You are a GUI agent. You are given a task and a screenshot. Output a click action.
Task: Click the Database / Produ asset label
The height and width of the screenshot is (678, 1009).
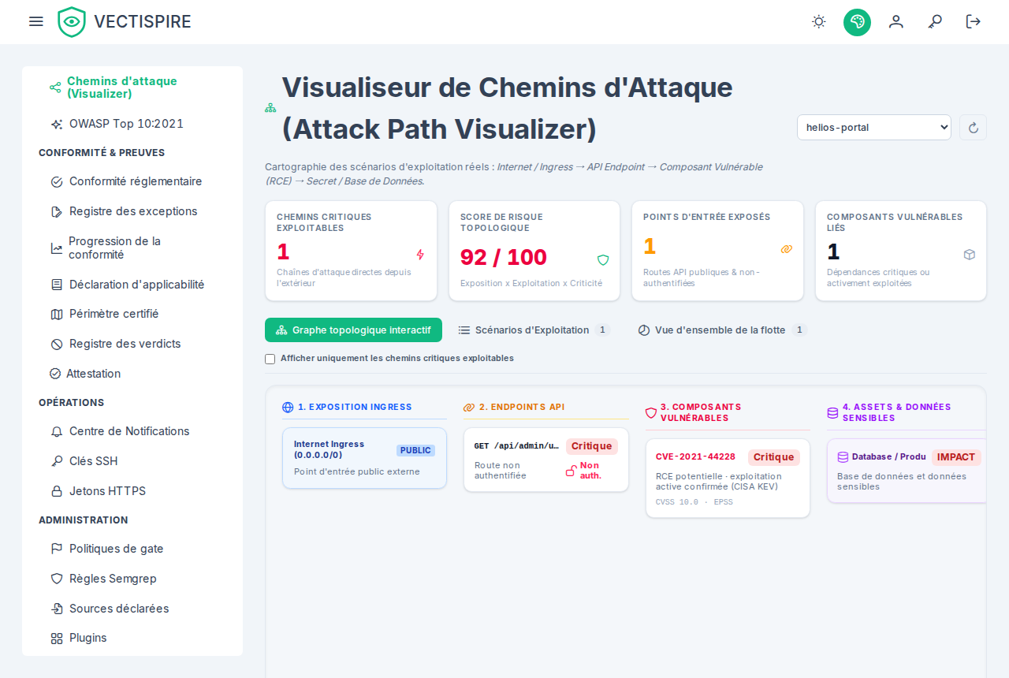click(888, 456)
